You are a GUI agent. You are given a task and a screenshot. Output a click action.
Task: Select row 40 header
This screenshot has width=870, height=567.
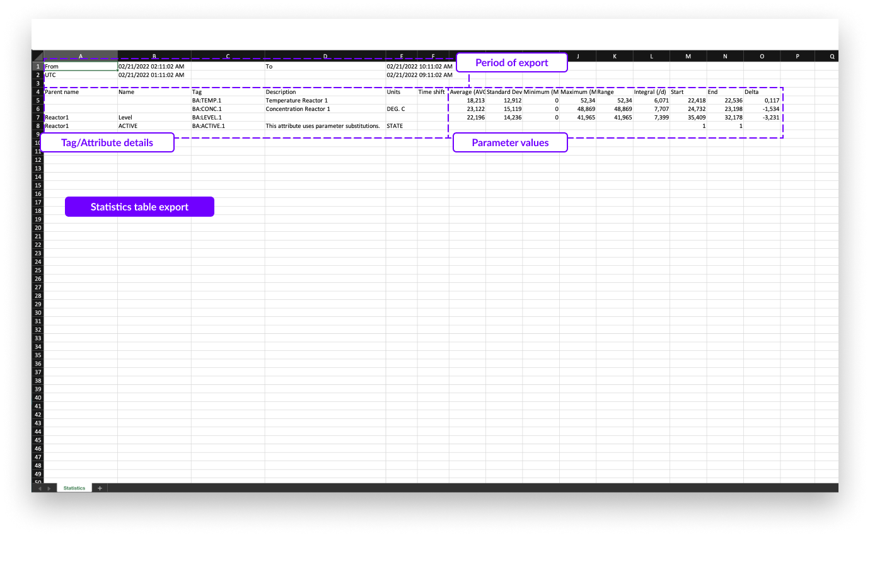[38, 398]
